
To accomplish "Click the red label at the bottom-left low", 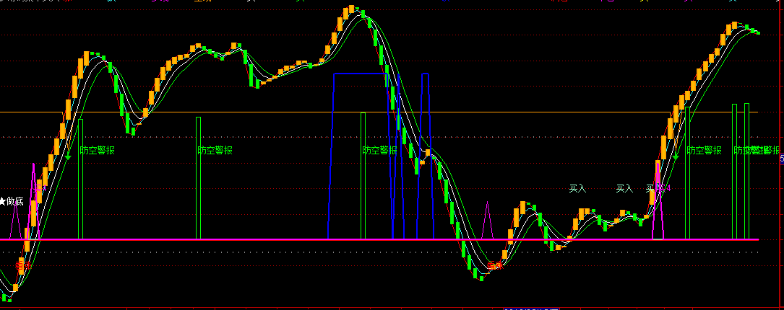I will coord(22,265).
